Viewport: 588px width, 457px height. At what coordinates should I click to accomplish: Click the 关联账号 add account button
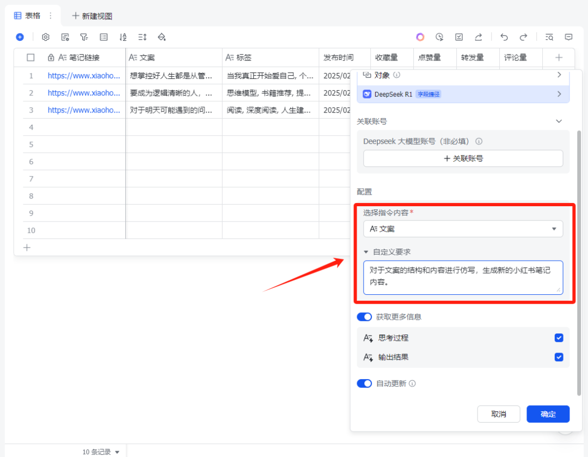click(463, 158)
